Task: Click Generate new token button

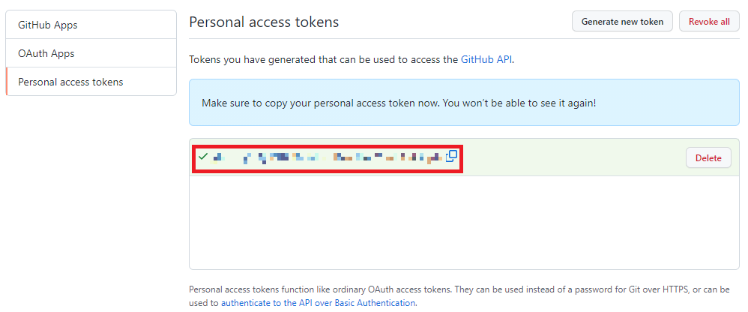Action: (x=622, y=22)
